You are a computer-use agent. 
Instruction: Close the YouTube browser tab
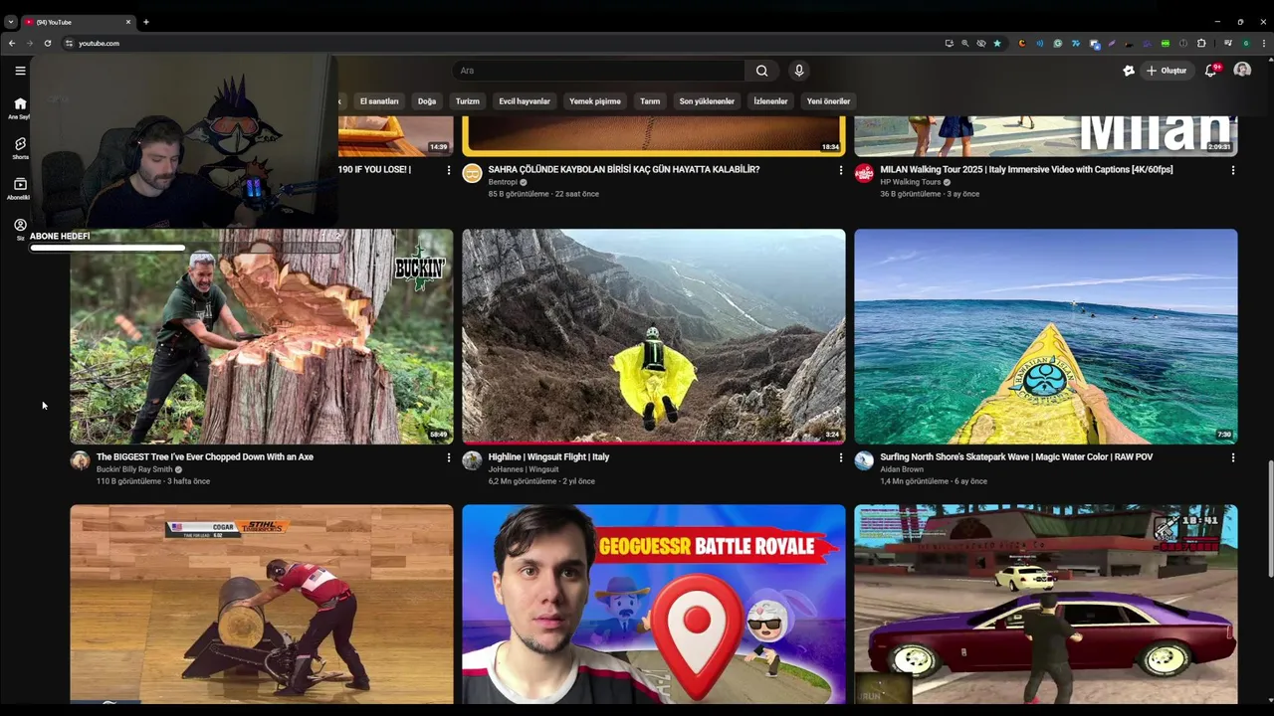(x=127, y=22)
